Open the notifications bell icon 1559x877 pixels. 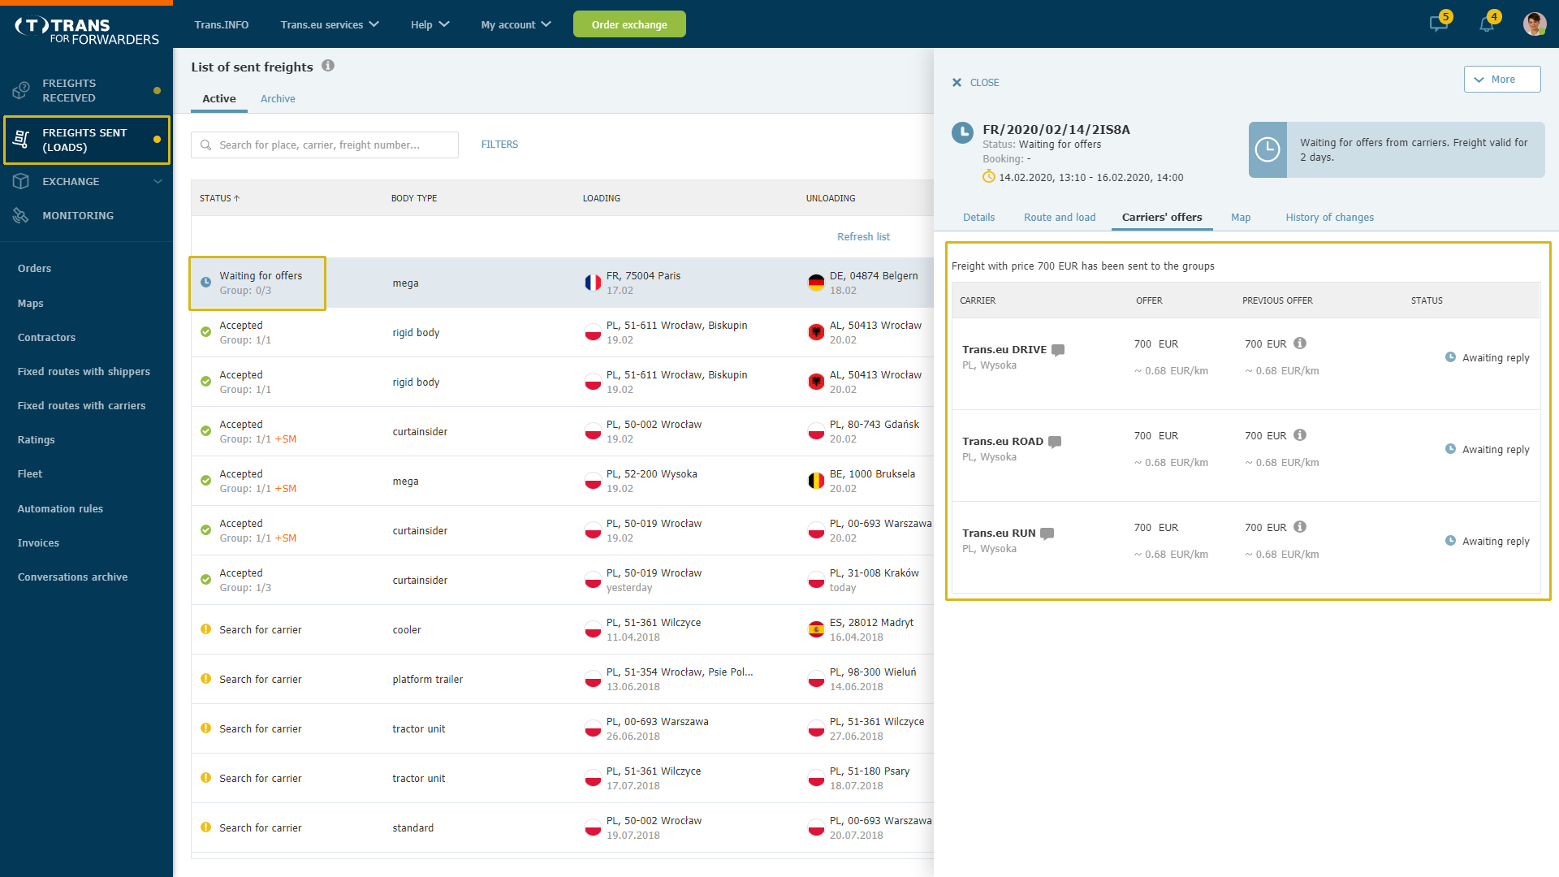(1486, 24)
